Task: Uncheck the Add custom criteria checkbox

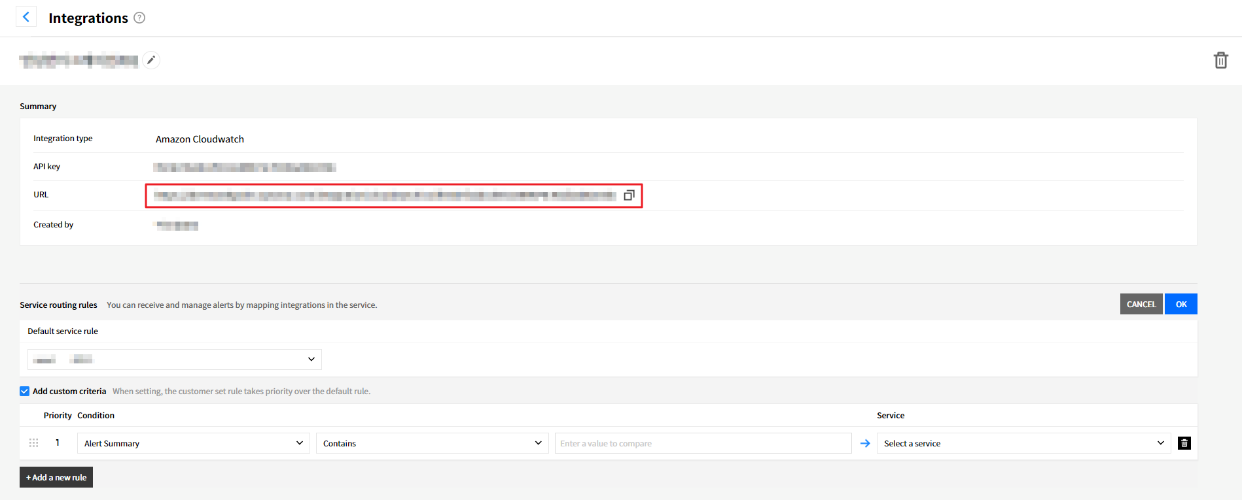Action: pos(25,392)
